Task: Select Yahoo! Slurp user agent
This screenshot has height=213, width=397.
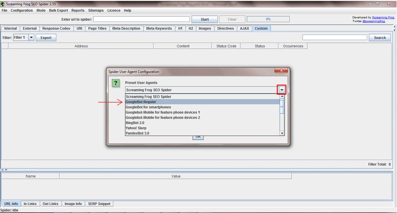Action: tap(203, 128)
